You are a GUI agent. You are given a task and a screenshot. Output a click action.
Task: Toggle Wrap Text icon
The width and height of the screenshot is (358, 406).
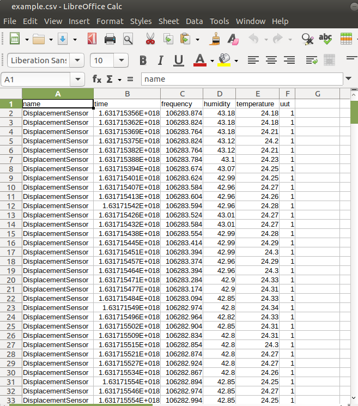[x=311, y=60]
